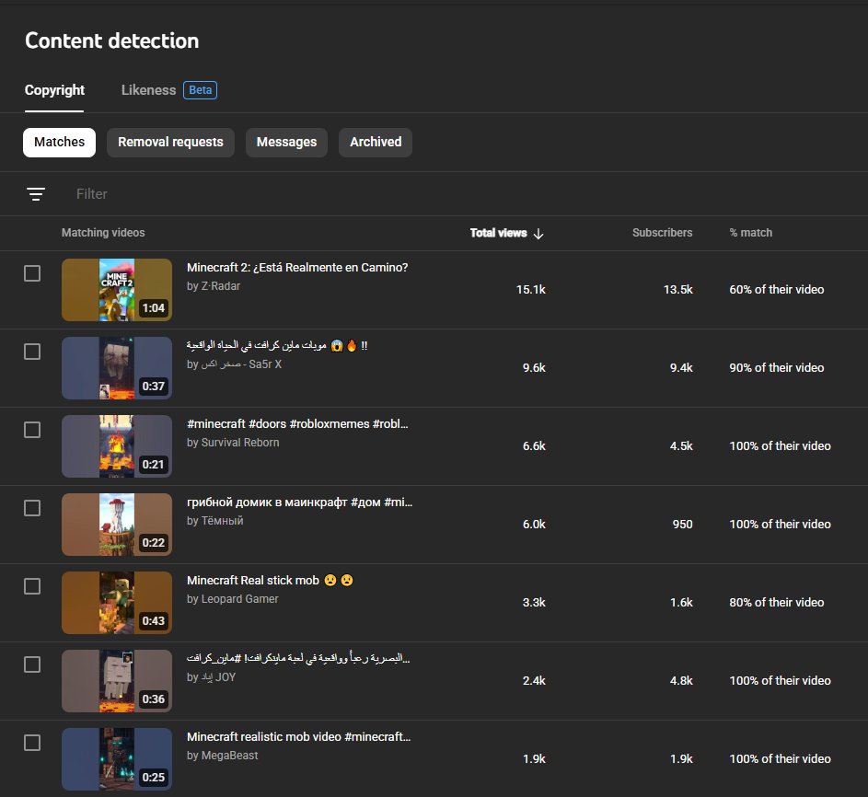Click '80% of their video' match value
Screen dimensions: 868x797
click(x=776, y=602)
